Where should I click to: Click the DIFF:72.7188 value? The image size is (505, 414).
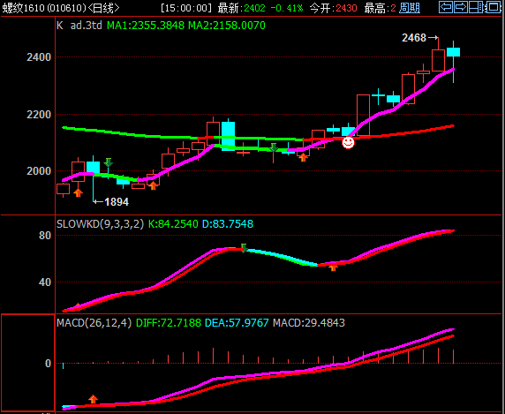(x=169, y=322)
